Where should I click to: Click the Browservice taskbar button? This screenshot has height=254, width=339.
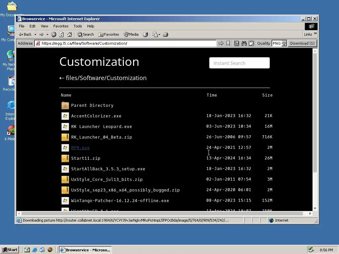(x=85, y=250)
